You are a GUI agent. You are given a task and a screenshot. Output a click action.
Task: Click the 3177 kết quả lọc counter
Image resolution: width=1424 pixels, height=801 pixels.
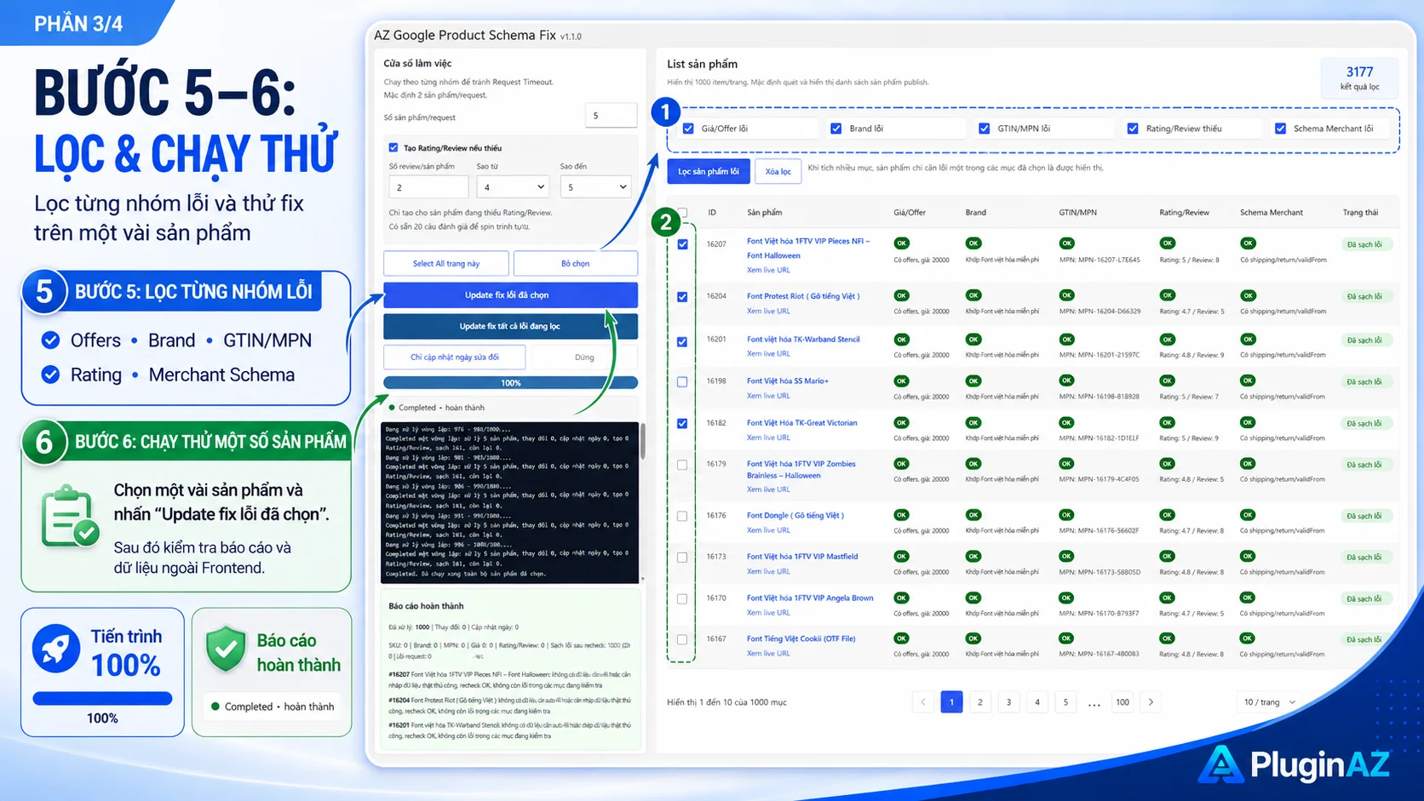(1359, 77)
